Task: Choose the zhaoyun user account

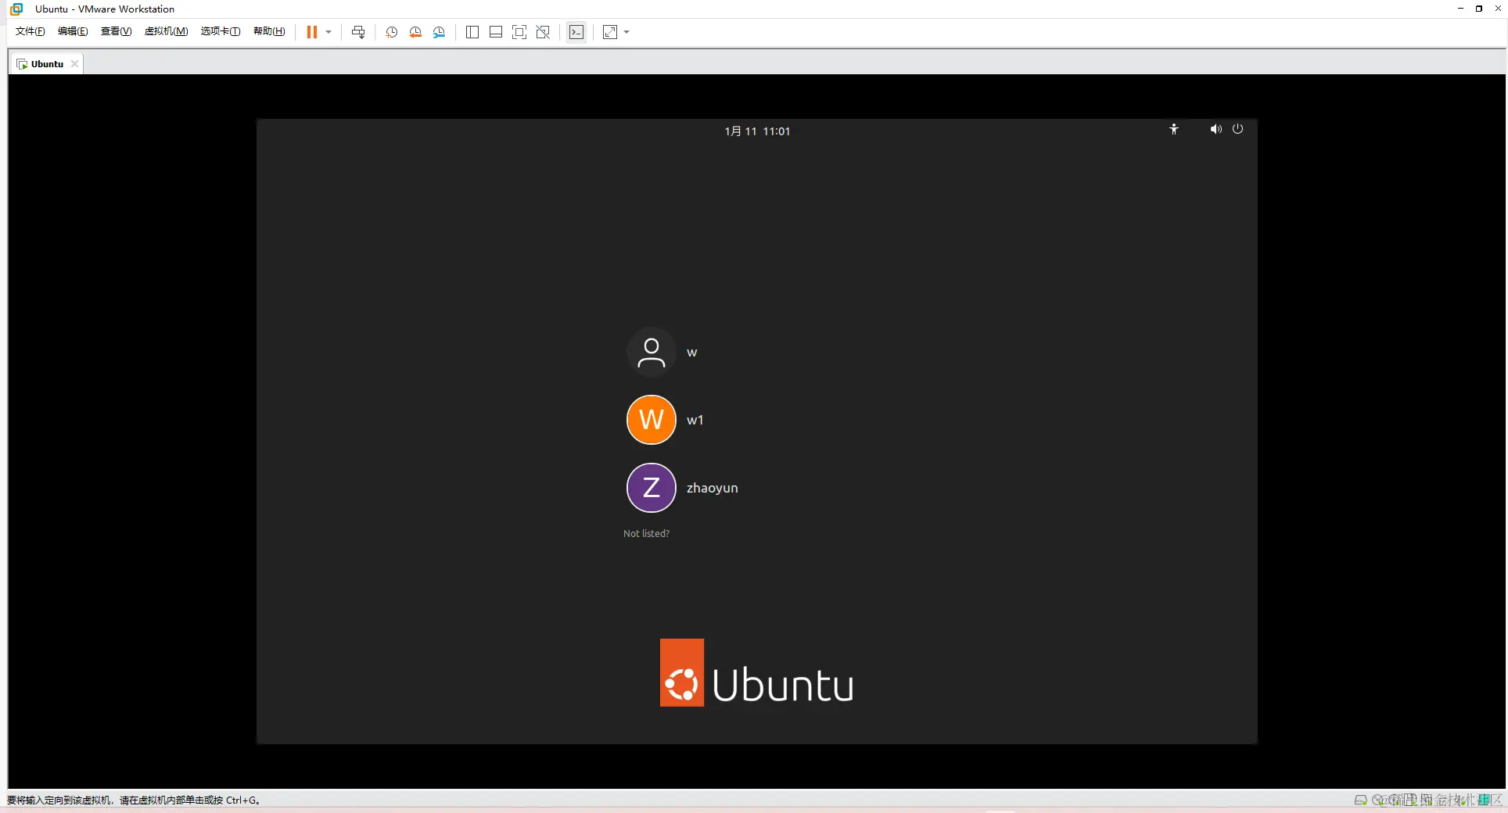Action: point(682,488)
